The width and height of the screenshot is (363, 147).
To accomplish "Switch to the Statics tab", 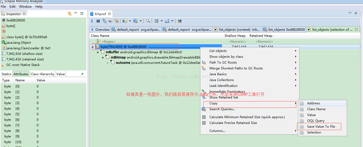I will point(6,74).
